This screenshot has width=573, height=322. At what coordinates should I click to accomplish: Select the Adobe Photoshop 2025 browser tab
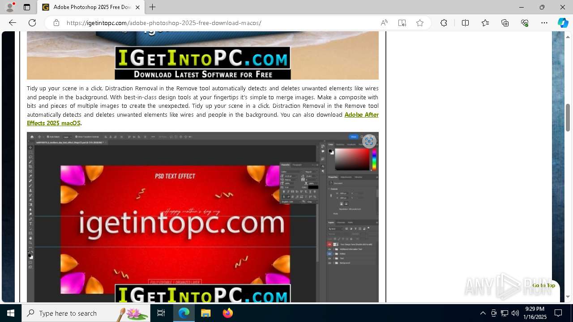pyautogui.click(x=91, y=7)
